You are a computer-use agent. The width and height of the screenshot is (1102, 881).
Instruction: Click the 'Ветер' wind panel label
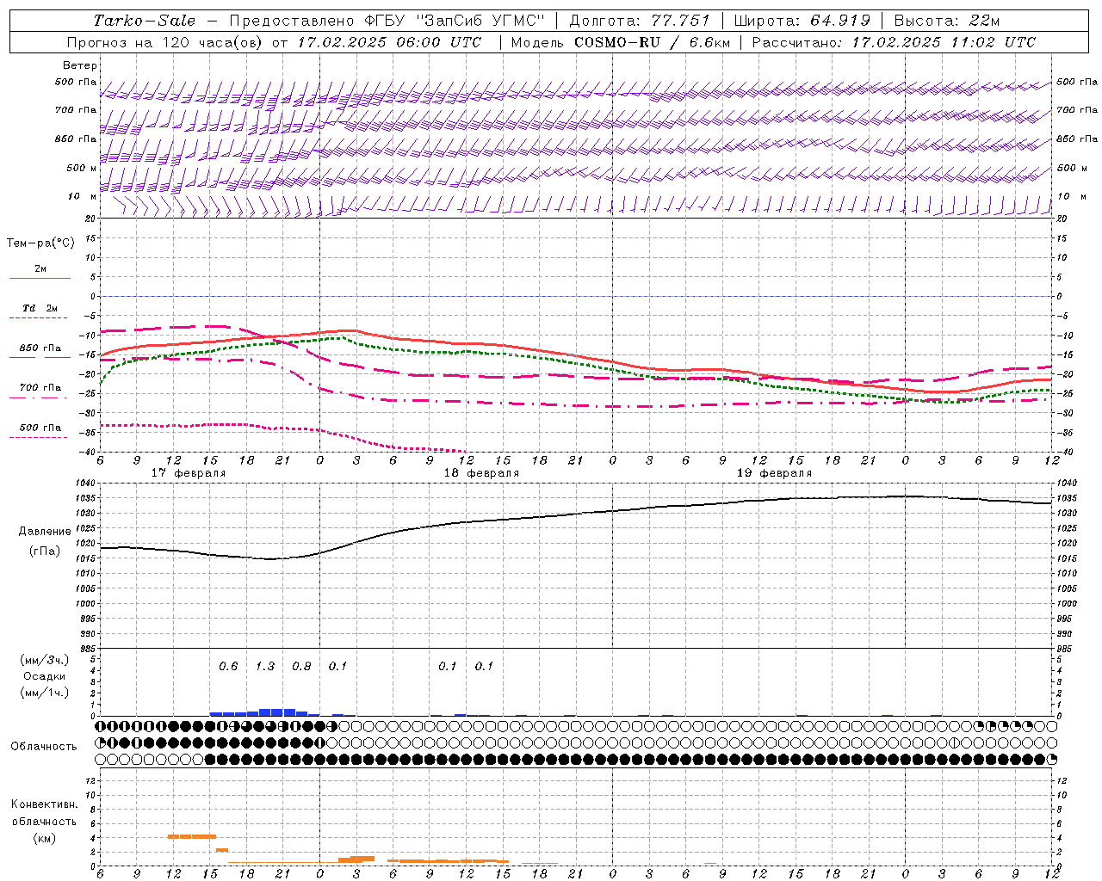[x=80, y=65]
